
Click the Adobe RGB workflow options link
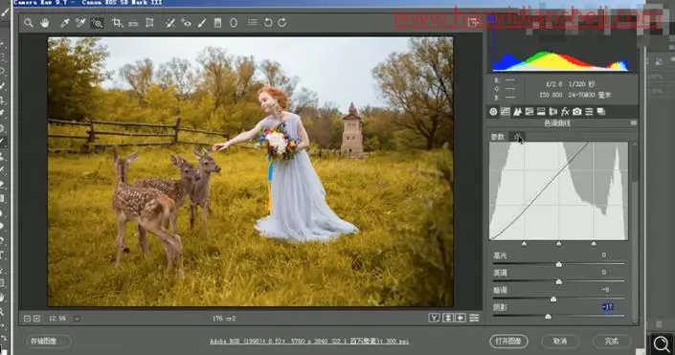click(309, 342)
